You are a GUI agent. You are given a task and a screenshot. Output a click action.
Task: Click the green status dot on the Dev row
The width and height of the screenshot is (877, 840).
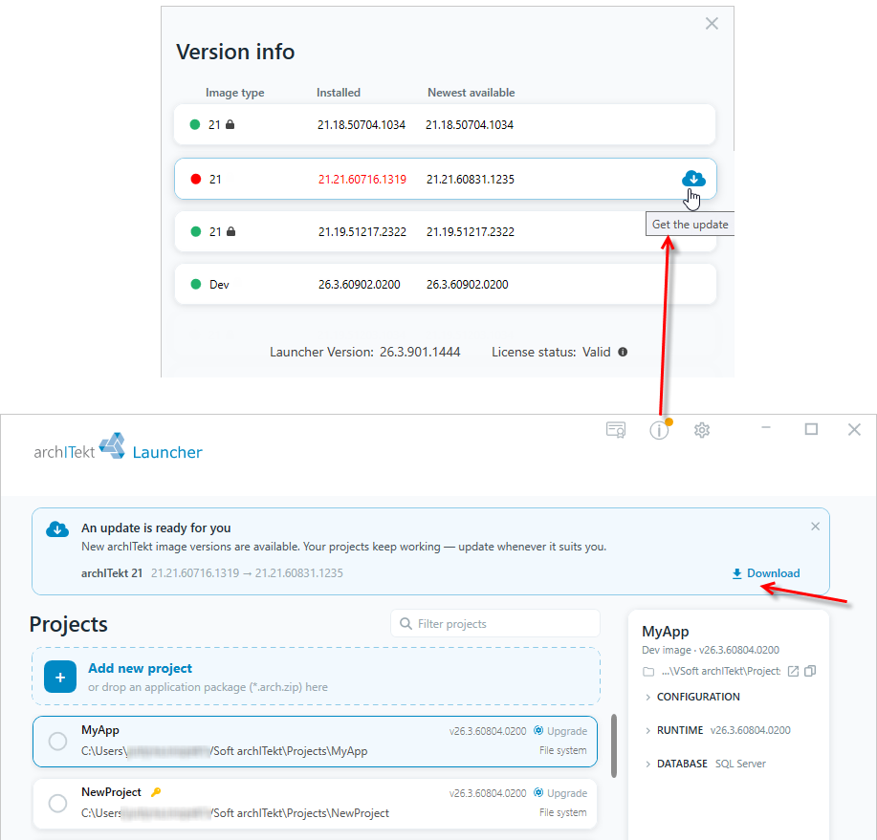point(196,284)
